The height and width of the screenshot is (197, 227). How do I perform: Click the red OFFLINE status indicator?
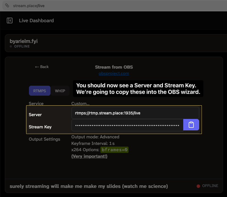point(207,186)
